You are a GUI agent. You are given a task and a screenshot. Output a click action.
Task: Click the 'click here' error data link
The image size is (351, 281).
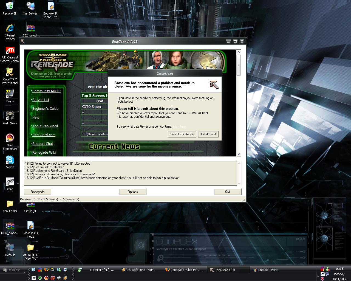coord(180,127)
